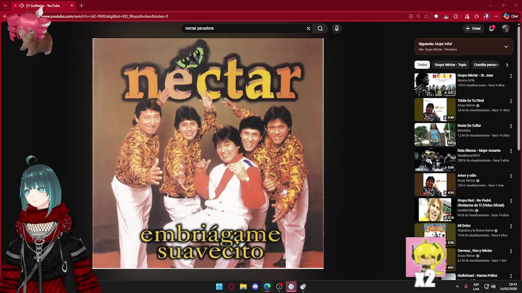Image resolution: width=522 pixels, height=293 pixels.
Task: Start voice search with the microphone
Action: [336, 28]
